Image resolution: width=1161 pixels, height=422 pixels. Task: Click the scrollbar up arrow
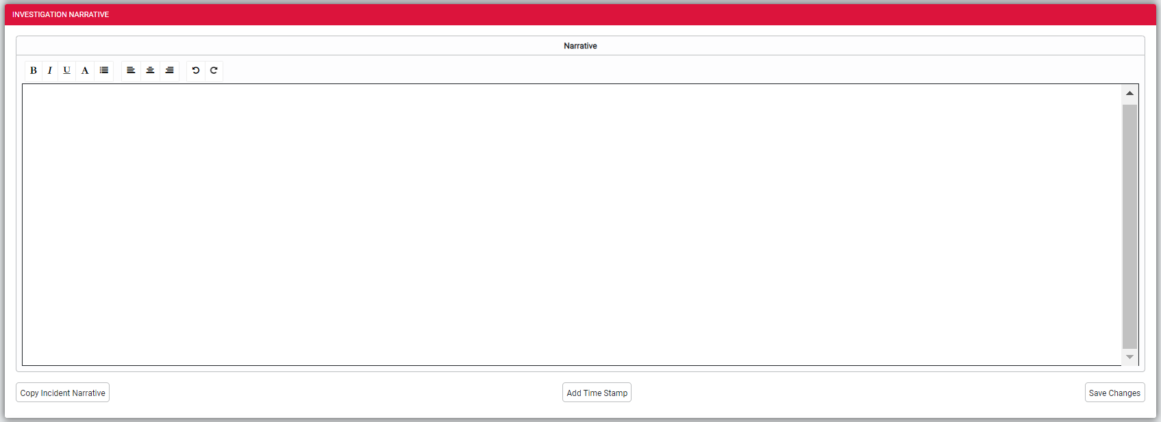pyautogui.click(x=1129, y=93)
